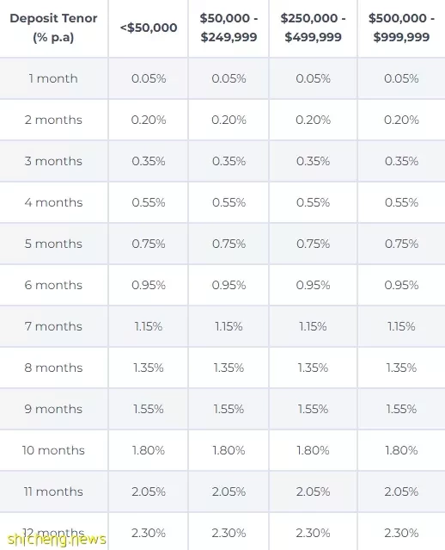Select the <$50,000 column header
The image size is (445, 550).
pos(149,28)
